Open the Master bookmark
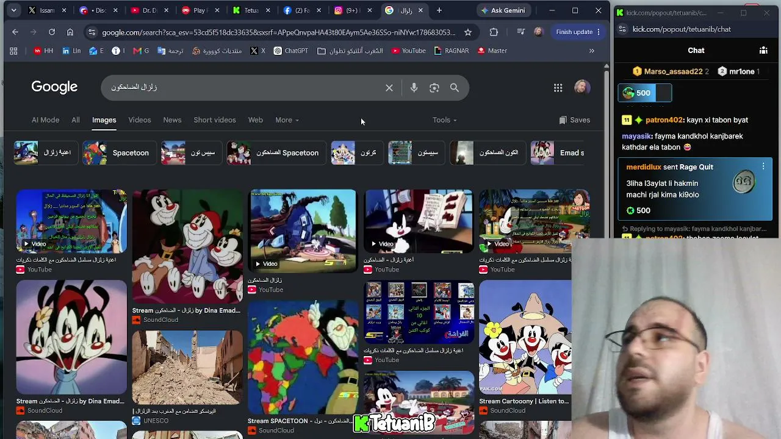 tap(492, 51)
